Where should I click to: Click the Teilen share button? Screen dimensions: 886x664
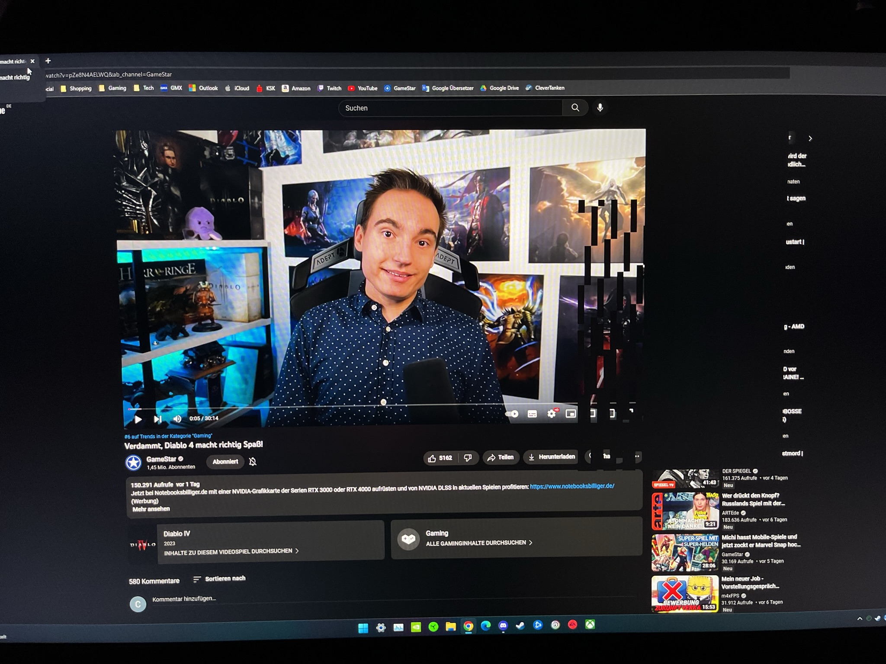501,457
